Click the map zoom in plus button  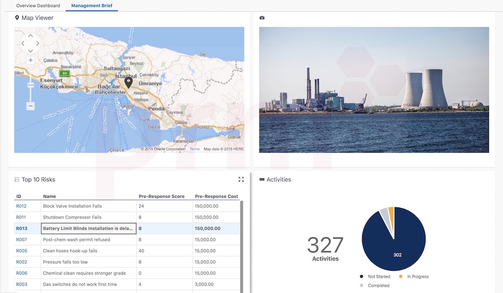point(31,60)
